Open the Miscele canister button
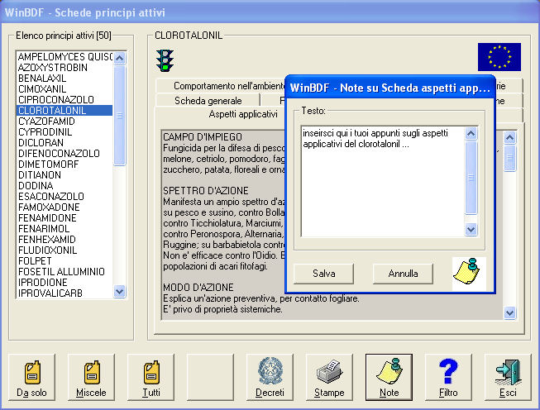Viewport: 540px width, 410px height. [91, 377]
